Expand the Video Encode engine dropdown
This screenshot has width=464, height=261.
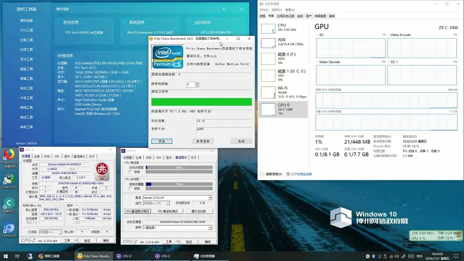point(388,35)
